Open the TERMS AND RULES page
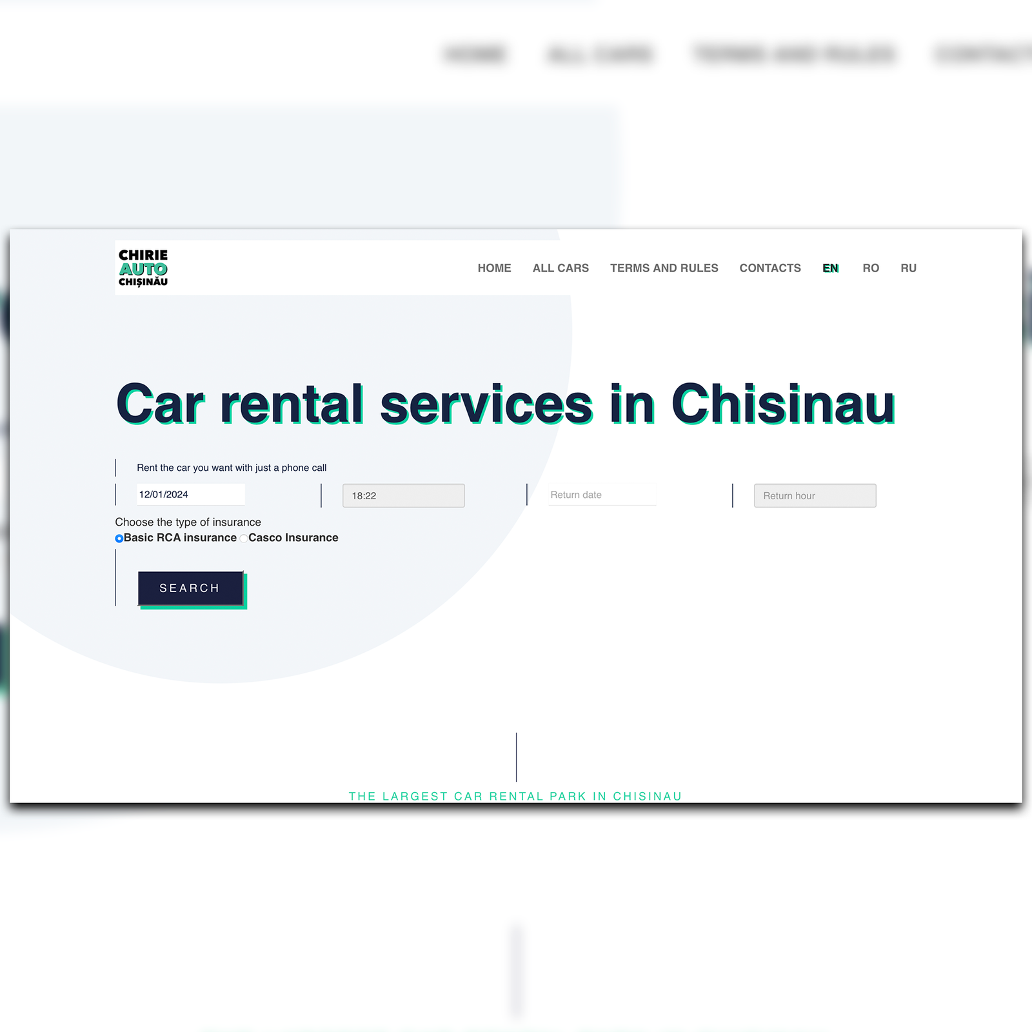 tap(664, 268)
